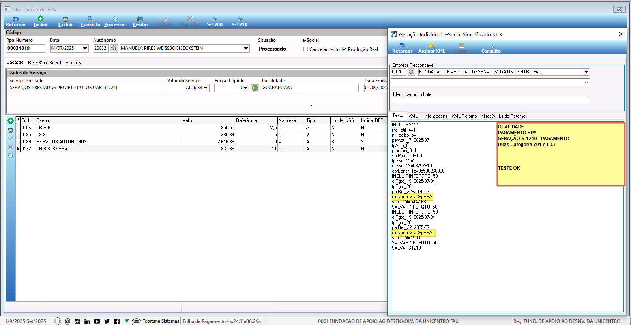Close the Geração Individual e-Social dialog

pos(621,34)
